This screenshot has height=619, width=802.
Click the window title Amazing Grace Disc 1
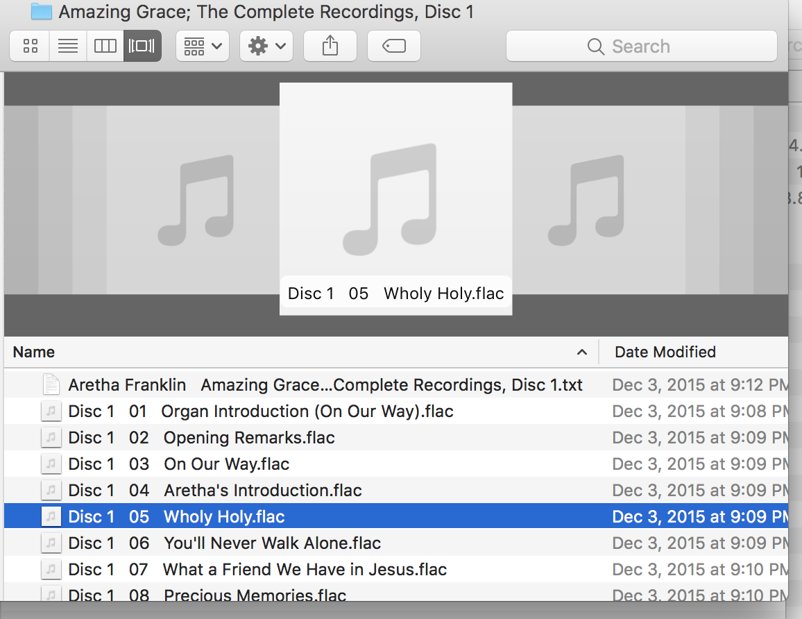pyautogui.click(x=266, y=11)
